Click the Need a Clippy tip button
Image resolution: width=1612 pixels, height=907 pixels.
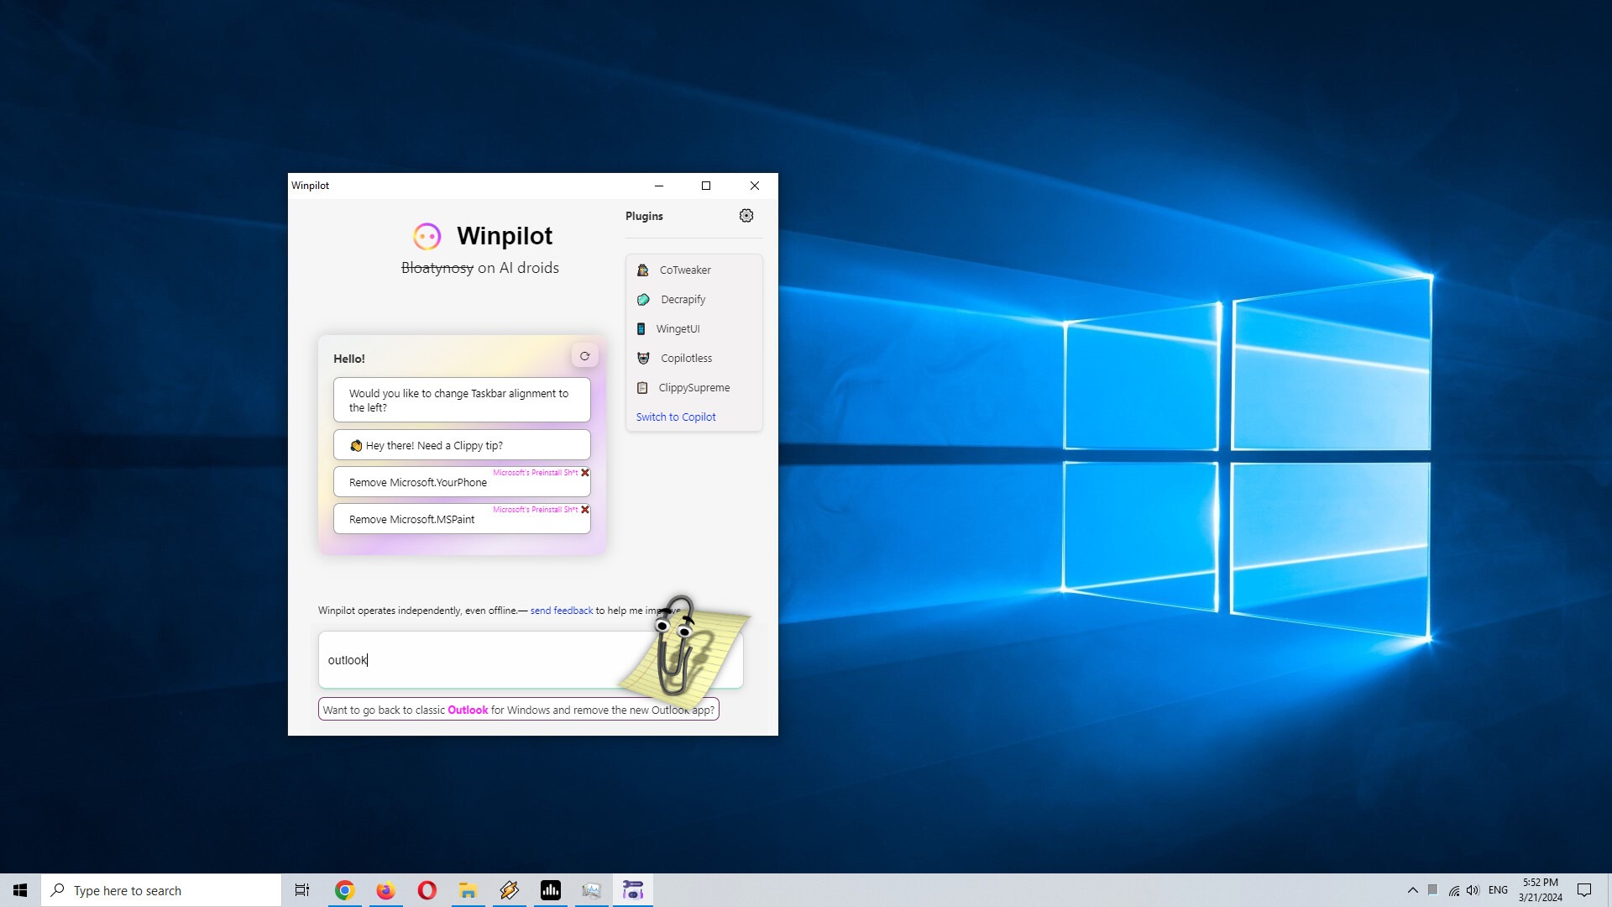pyautogui.click(x=461, y=445)
